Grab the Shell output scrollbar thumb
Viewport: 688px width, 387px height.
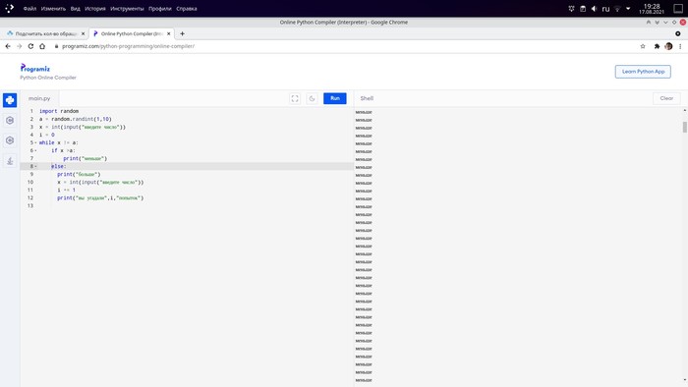pyautogui.click(x=684, y=127)
